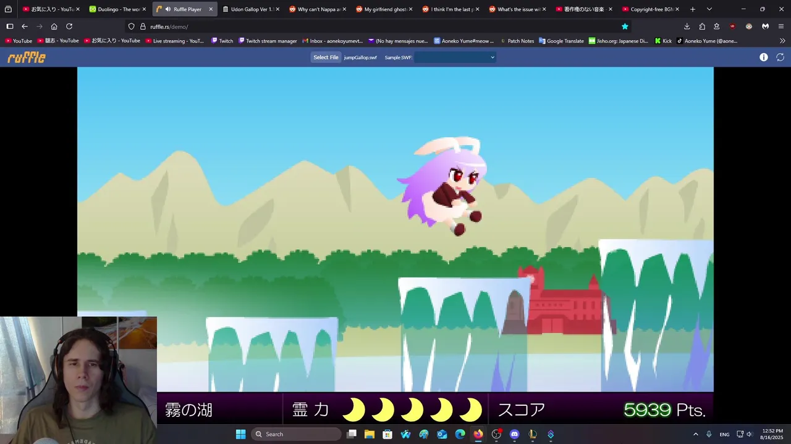Open the browser downloads icon
Viewport: 791px width, 444px height.
687,27
